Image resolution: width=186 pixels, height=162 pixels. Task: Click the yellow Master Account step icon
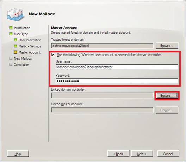coord(15,52)
